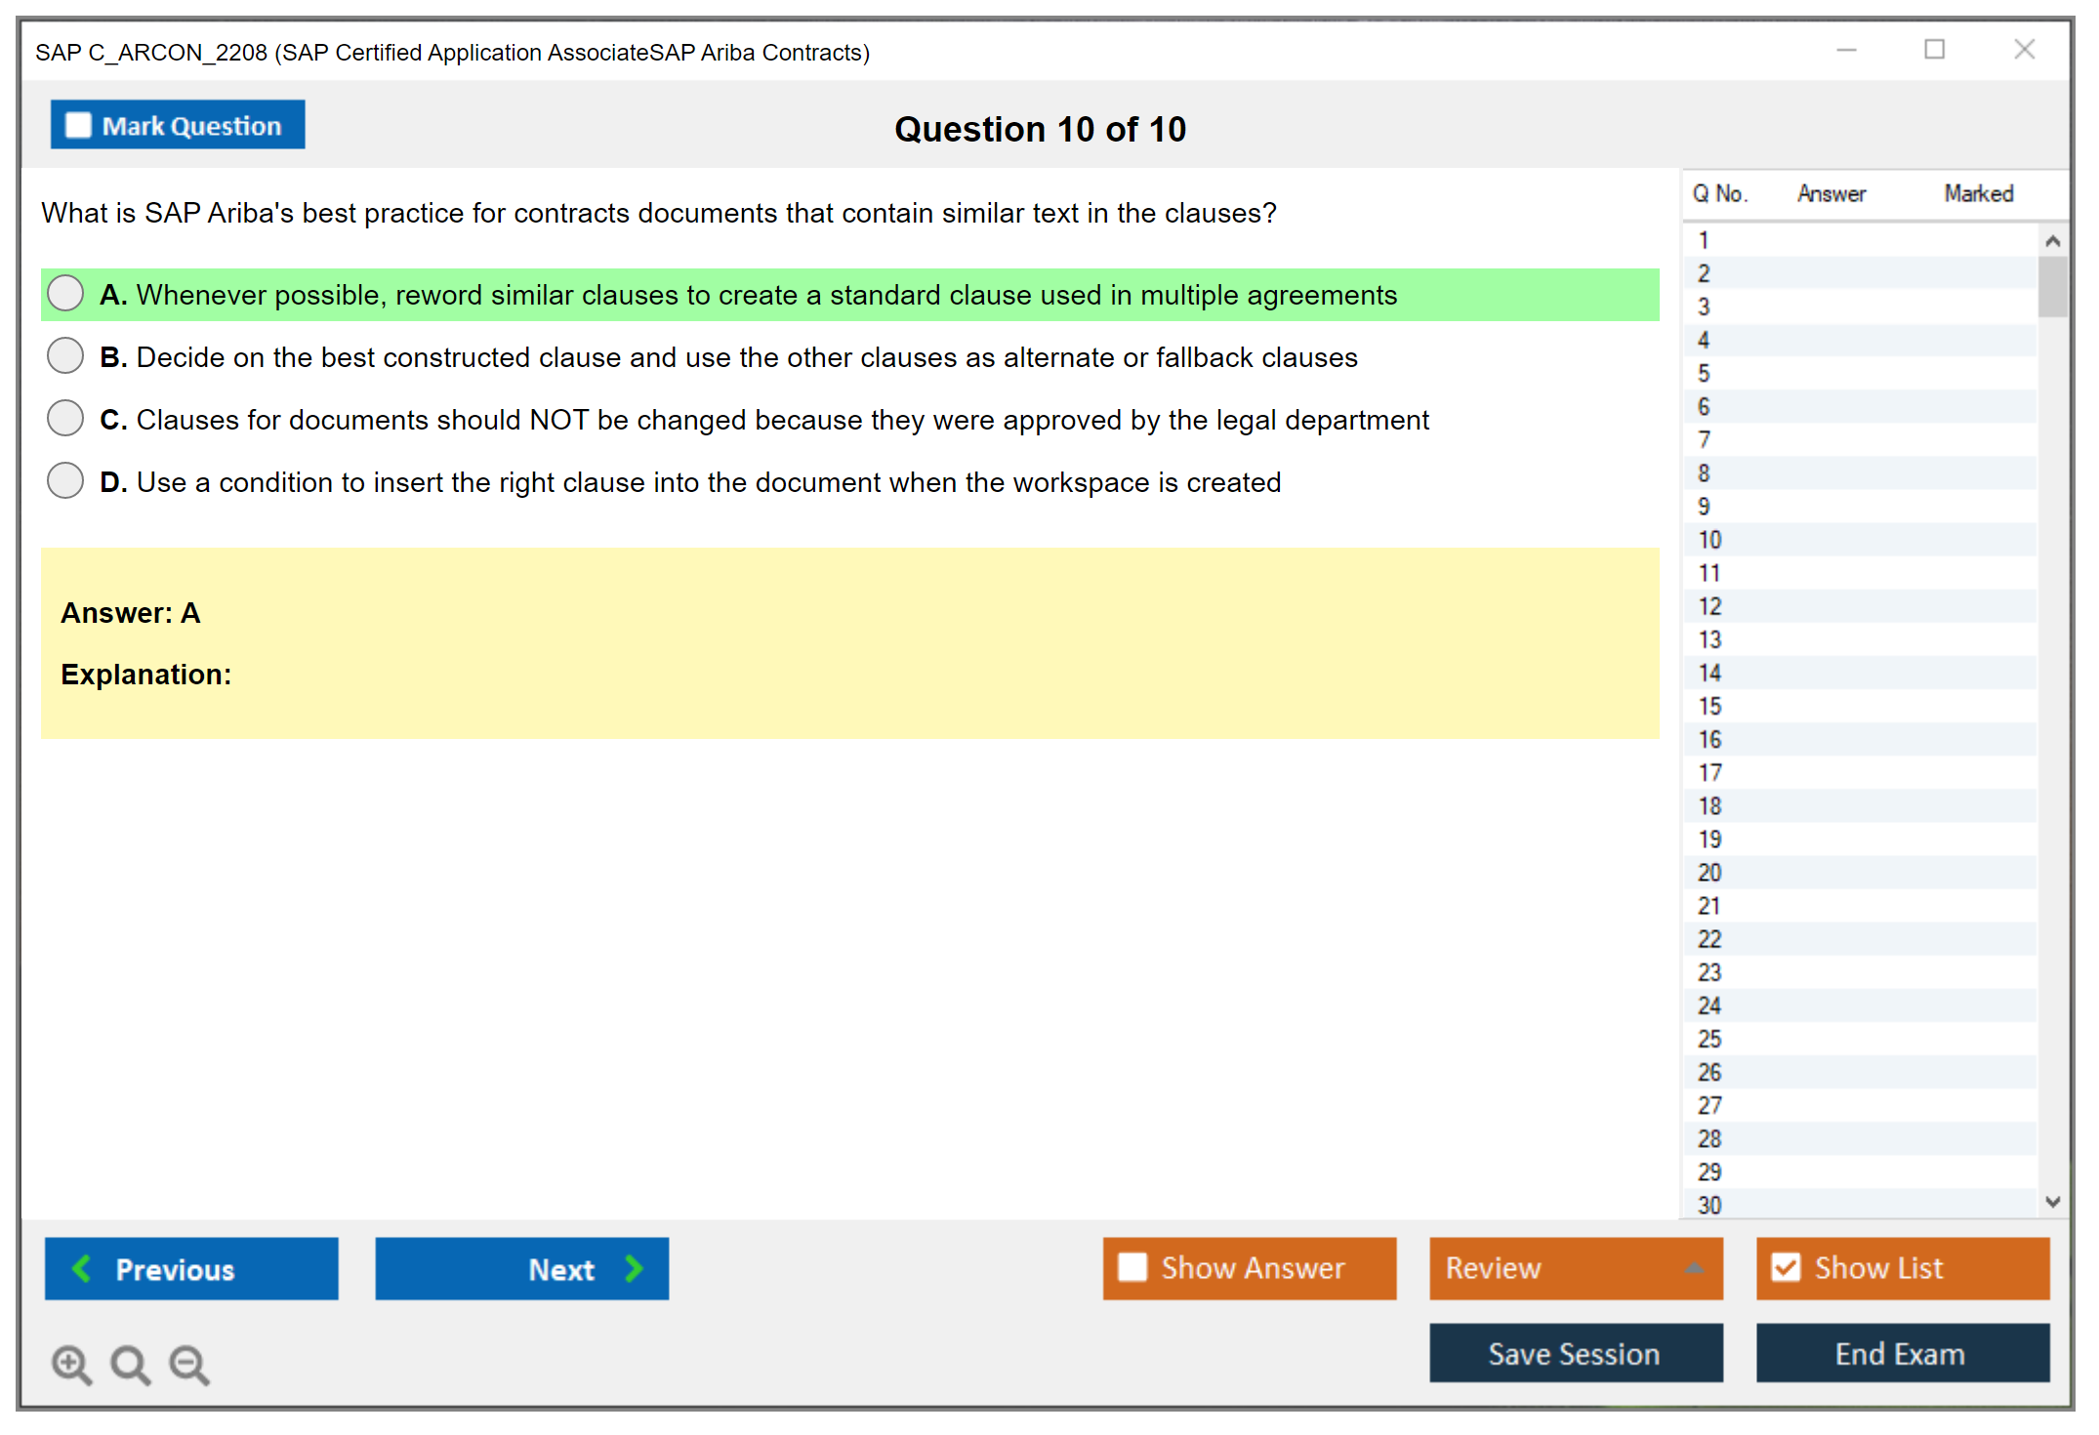Click the right chevron on Next button
This screenshot has width=2099, height=1435.
coord(635,1268)
